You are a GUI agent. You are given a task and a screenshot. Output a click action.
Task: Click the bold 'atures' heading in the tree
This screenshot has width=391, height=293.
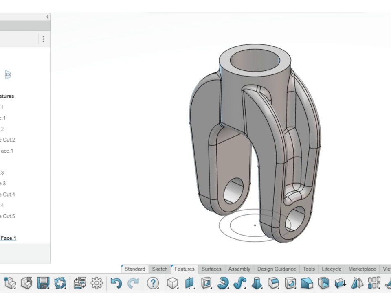tap(7, 96)
